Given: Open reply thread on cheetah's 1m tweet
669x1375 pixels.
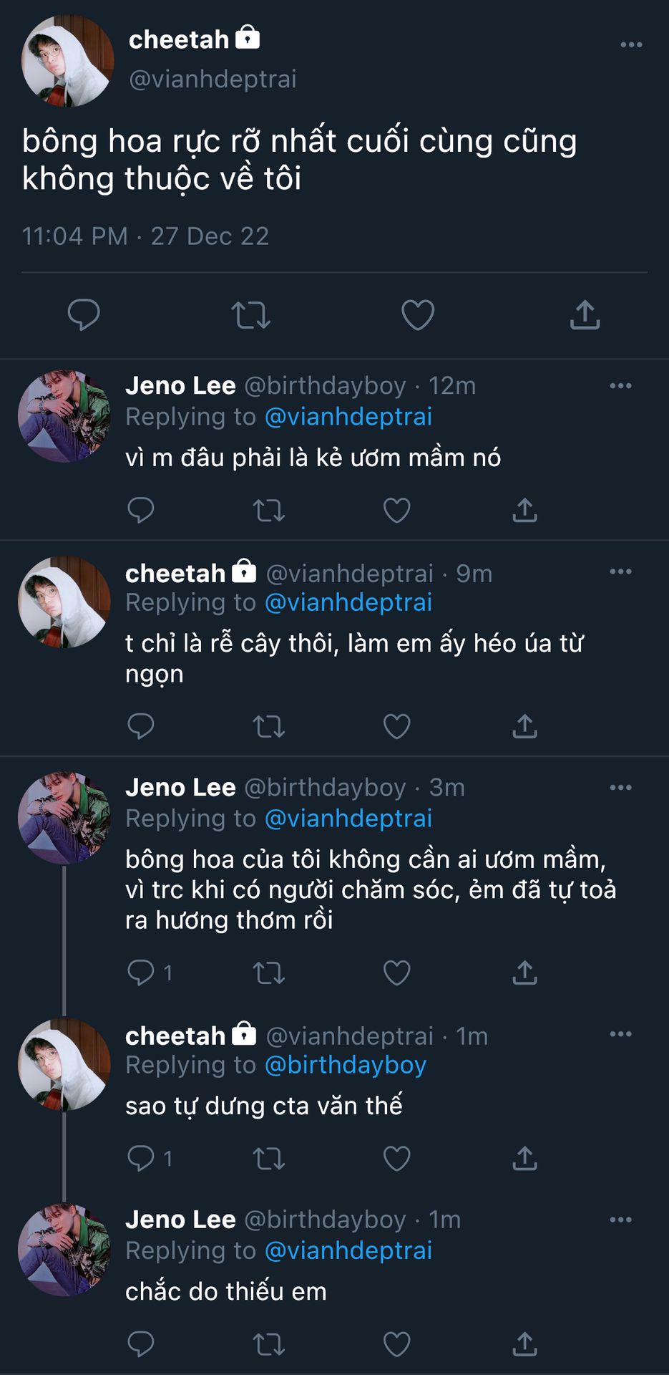Looking at the screenshot, I should 141,1159.
